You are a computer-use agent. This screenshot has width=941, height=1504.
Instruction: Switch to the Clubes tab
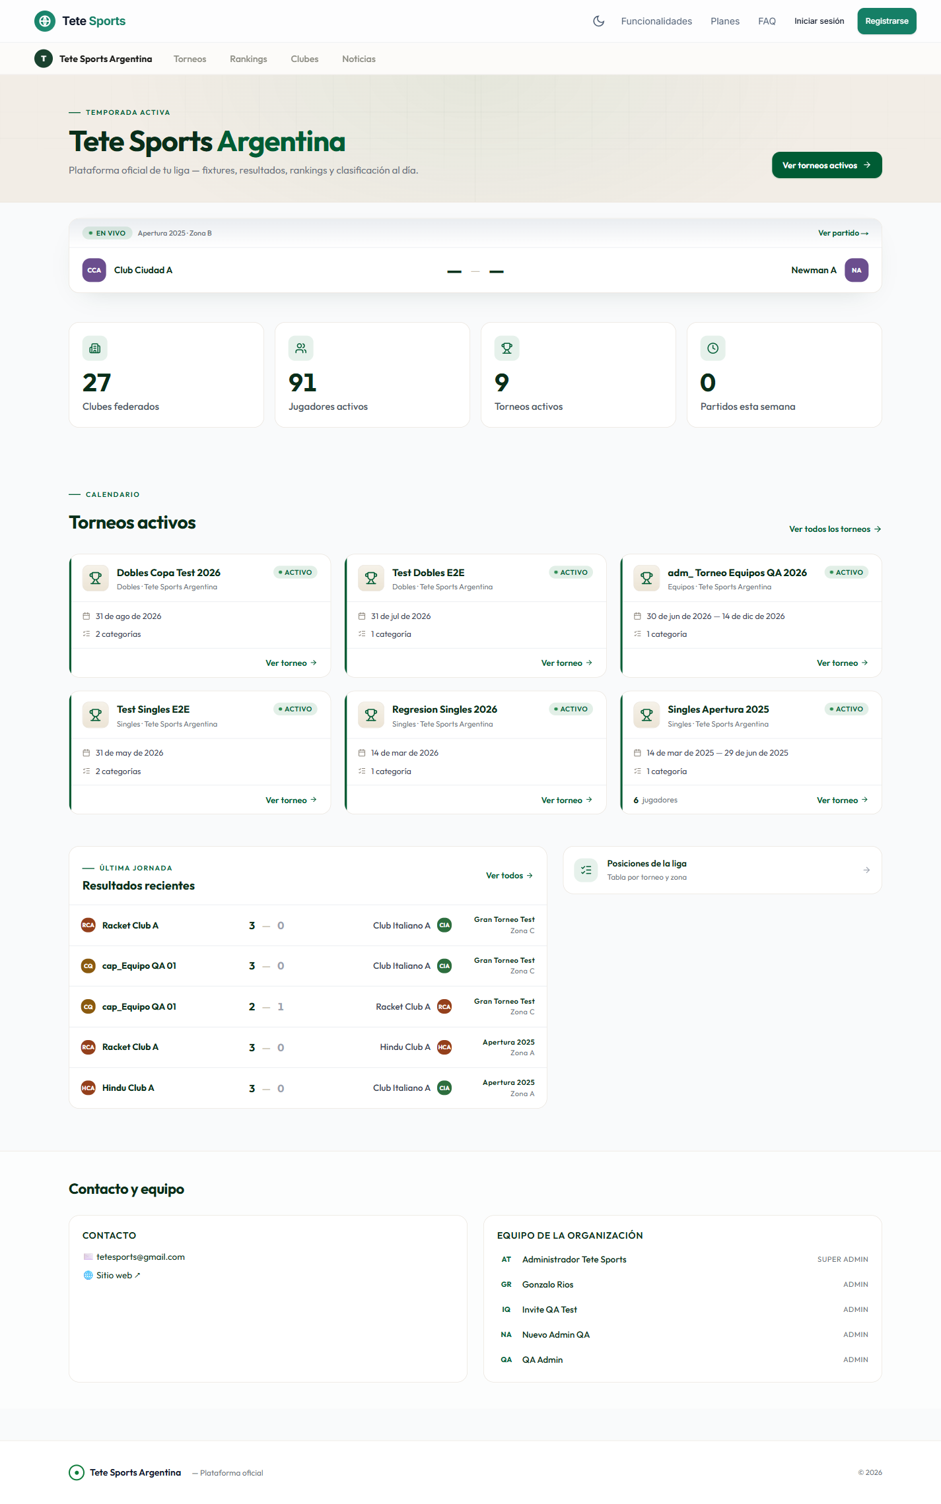[304, 59]
